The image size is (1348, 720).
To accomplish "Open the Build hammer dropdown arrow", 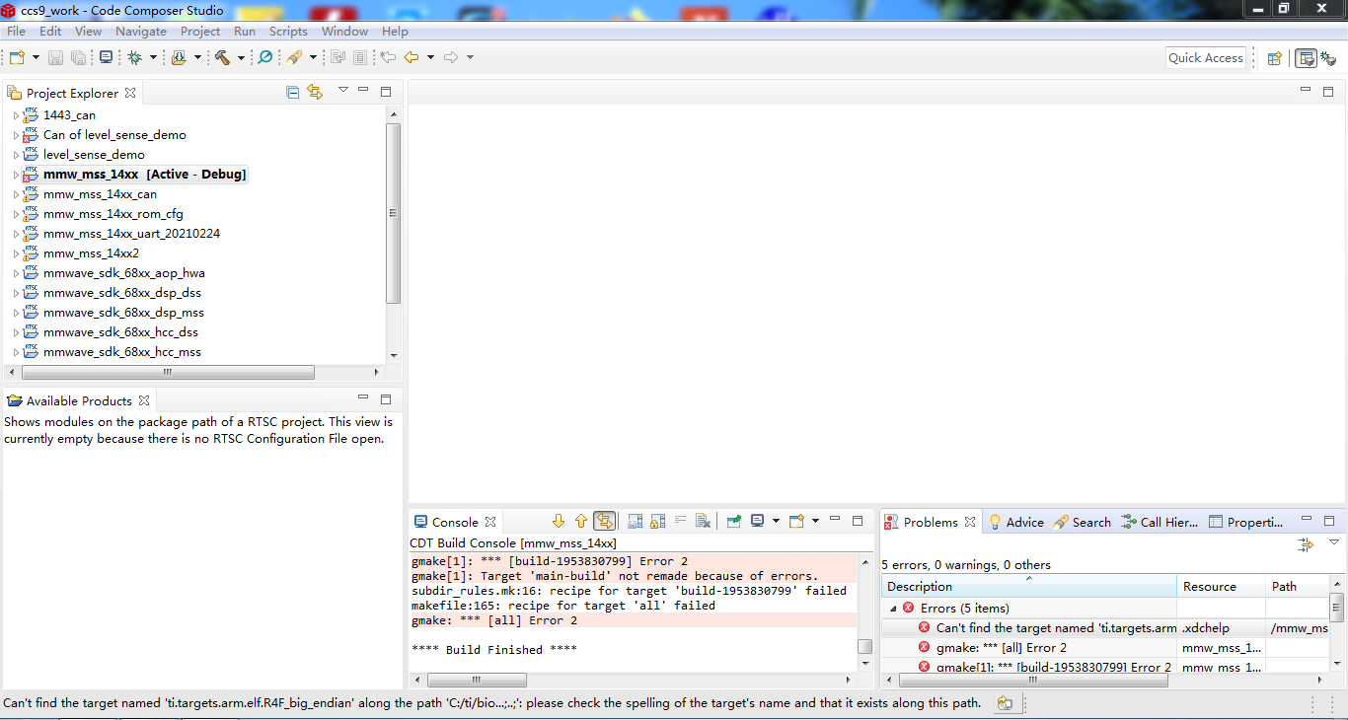I will [x=241, y=57].
